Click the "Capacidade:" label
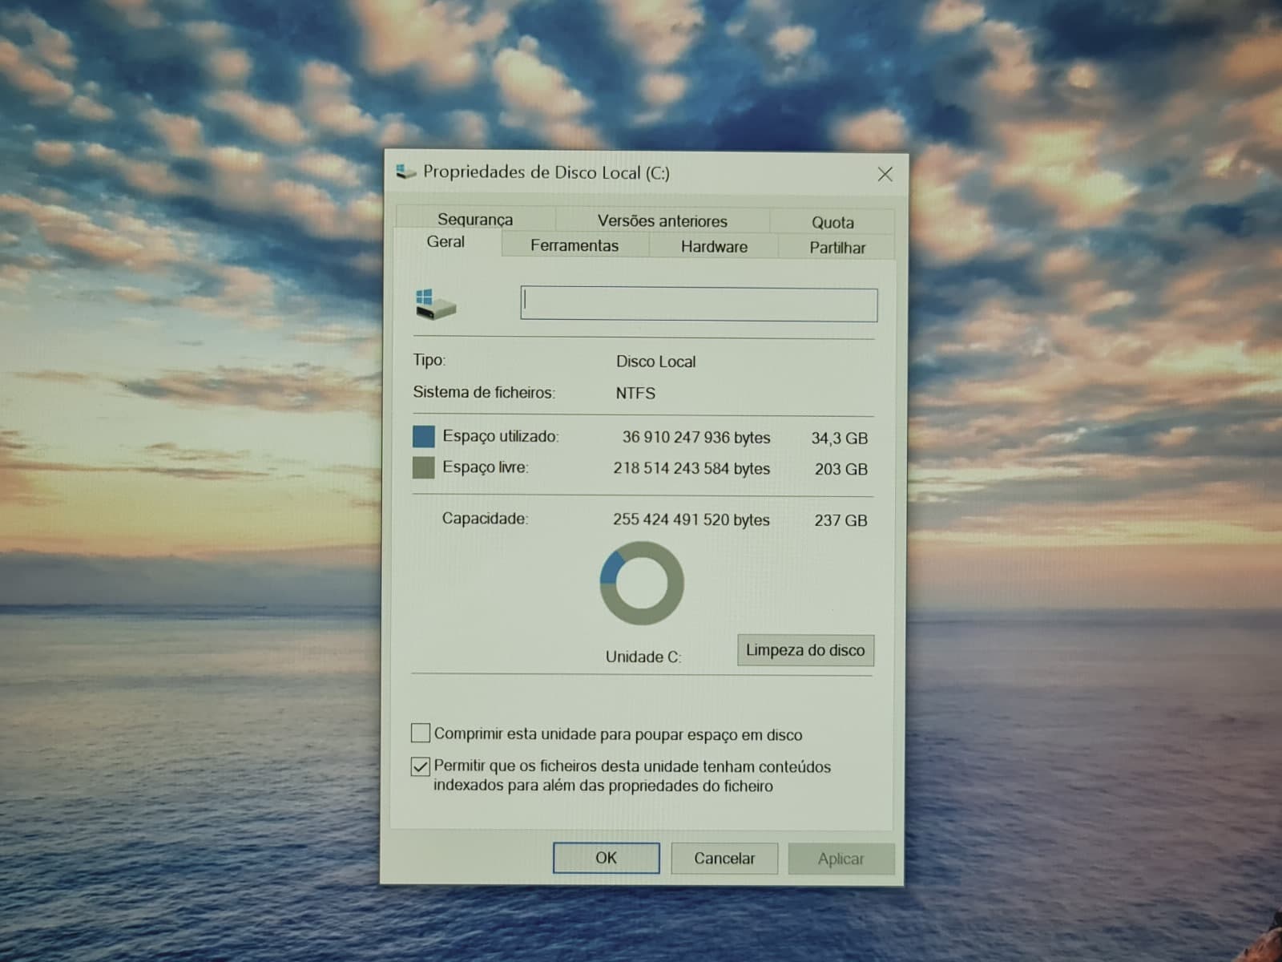Viewport: 1282px width, 962px height. point(485,519)
